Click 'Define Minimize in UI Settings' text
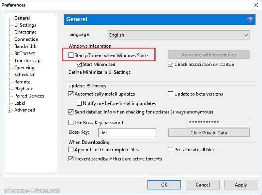Image resolution: width=262 pixels, height=195 pixels. pos(100,72)
